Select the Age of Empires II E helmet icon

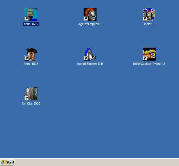coord(90,54)
